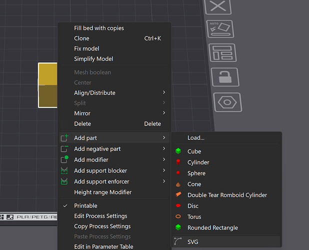Choose Load... in submenu

(x=195, y=137)
